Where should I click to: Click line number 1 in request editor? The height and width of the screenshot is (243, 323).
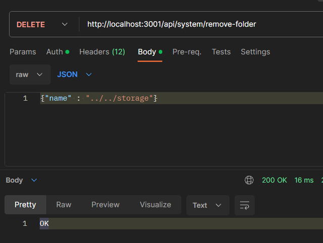(25, 98)
